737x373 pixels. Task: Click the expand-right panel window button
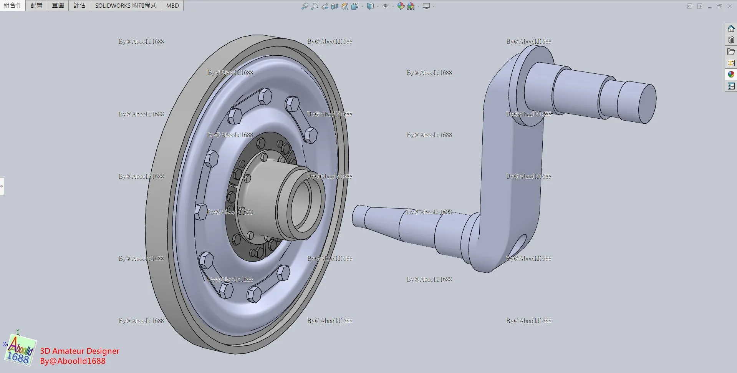pos(700,6)
